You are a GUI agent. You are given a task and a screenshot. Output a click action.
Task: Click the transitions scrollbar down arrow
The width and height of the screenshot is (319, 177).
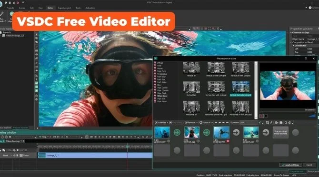pyautogui.click(x=256, y=118)
